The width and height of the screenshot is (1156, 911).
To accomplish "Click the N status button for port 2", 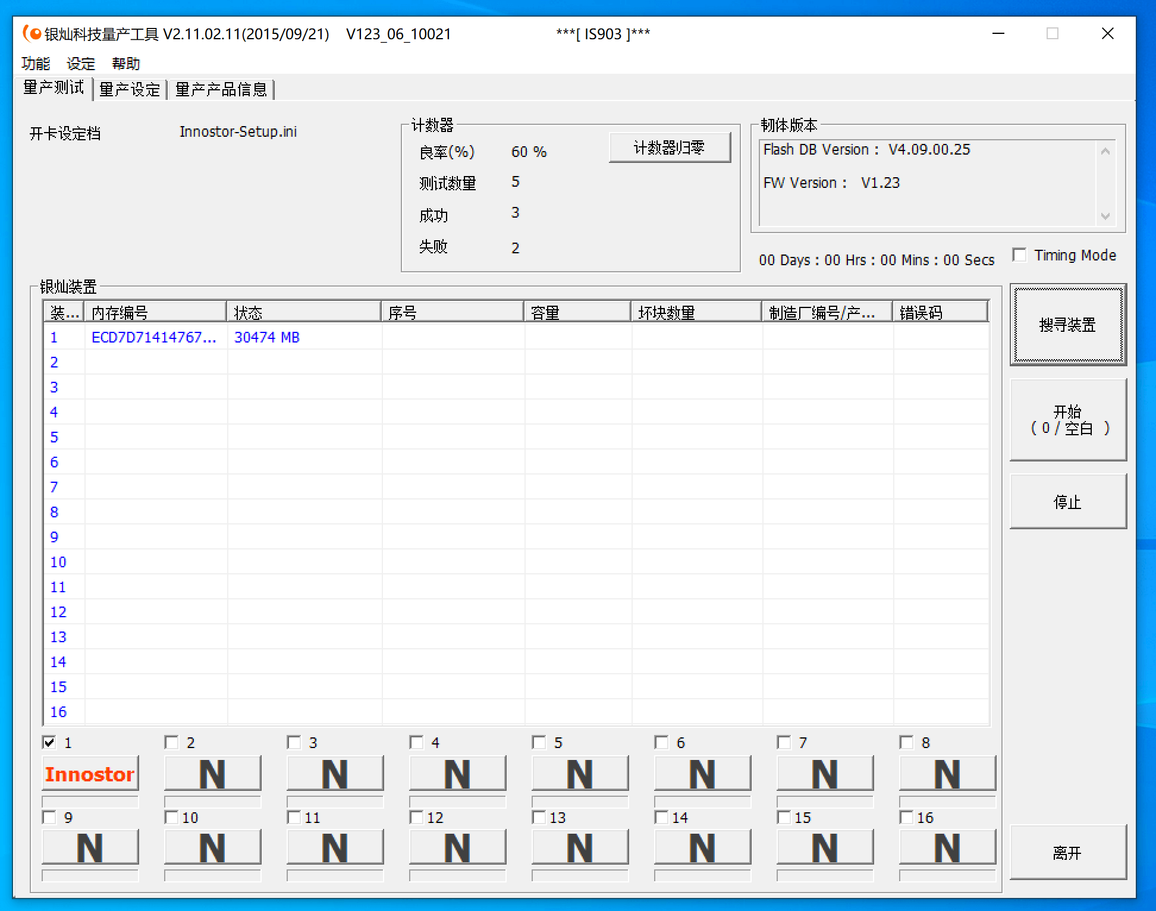I will pos(212,774).
